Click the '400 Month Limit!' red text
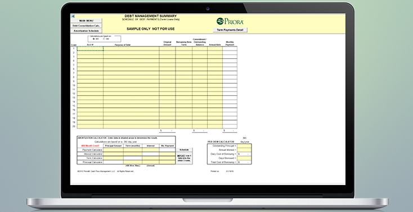This screenshot has width=413, height=212. (91, 146)
